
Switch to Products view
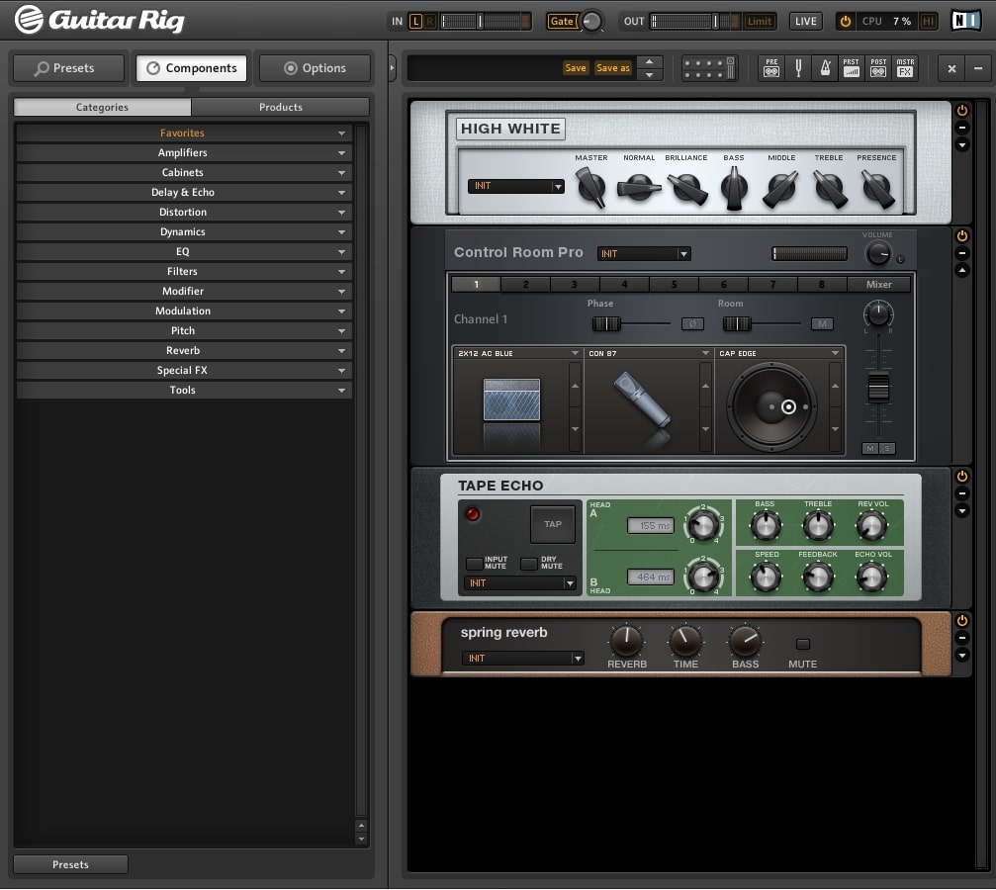[280, 107]
